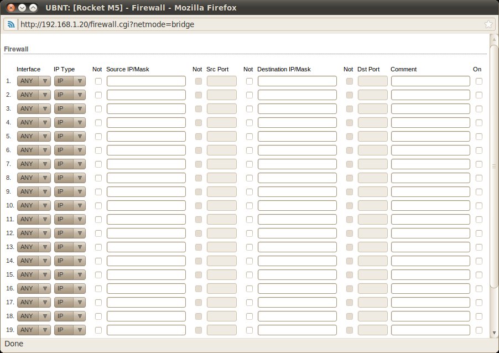The image size is (499, 353).
Task: Click the Source IP/Mask column header
Action: [128, 69]
